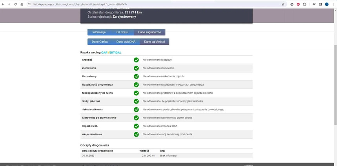
Task: Click green check for Kierownica po prawej stronie
Action: point(136,118)
